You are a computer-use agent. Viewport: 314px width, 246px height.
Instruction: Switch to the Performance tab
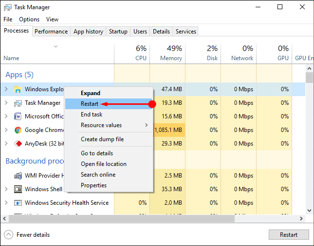click(51, 32)
